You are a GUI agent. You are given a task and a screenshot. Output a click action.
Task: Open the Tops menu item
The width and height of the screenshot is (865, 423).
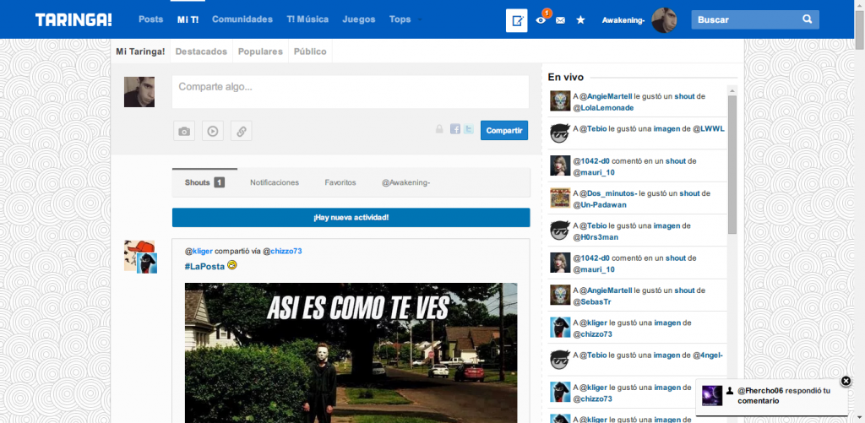point(400,19)
